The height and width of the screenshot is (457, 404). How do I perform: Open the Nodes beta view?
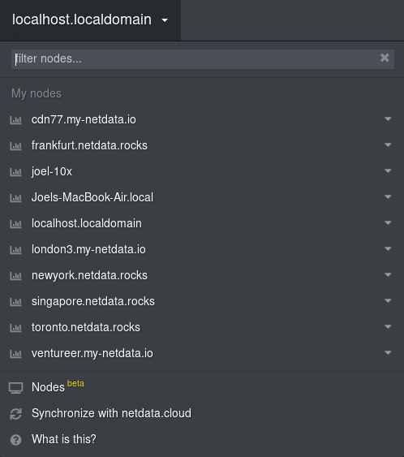(58, 387)
